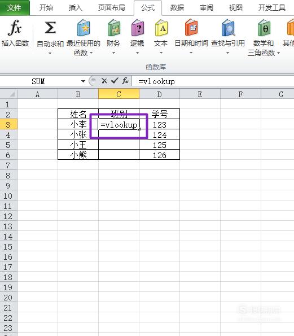Expand the Text functions dropdown arrow

click(x=161, y=53)
